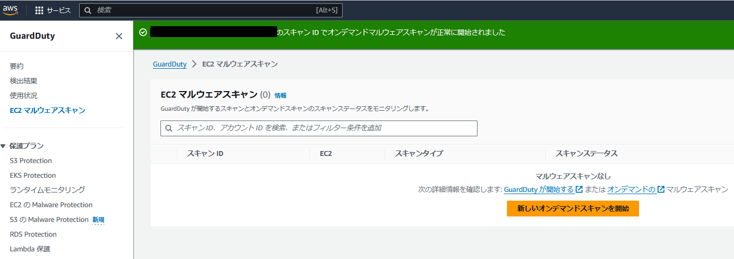
Task: Open 要約 in the sidebar
Action: (x=17, y=66)
